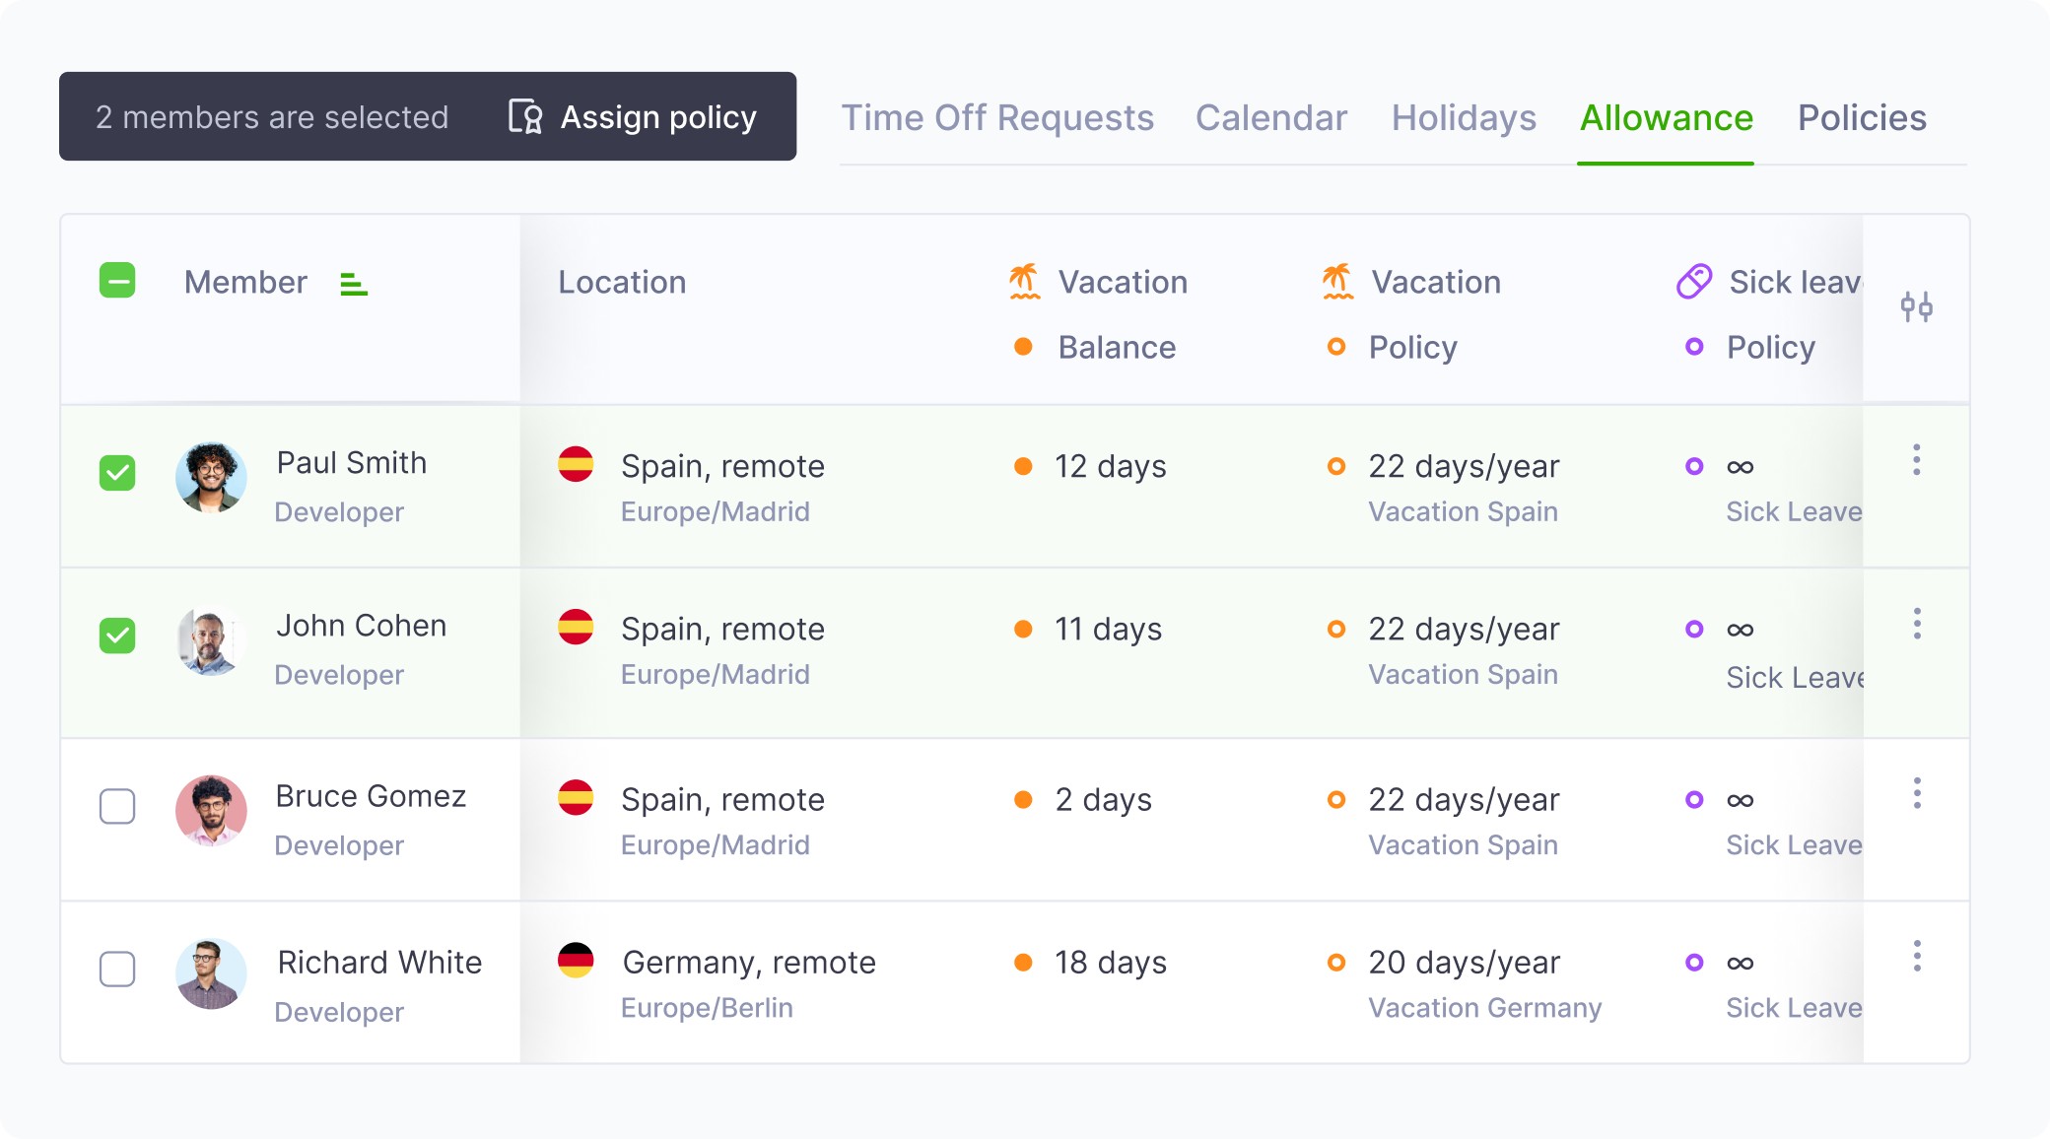The width and height of the screenshot is (2050, 1139).
Task: Click Sick leave pill icon
Action: click(x=1694, y=282)
